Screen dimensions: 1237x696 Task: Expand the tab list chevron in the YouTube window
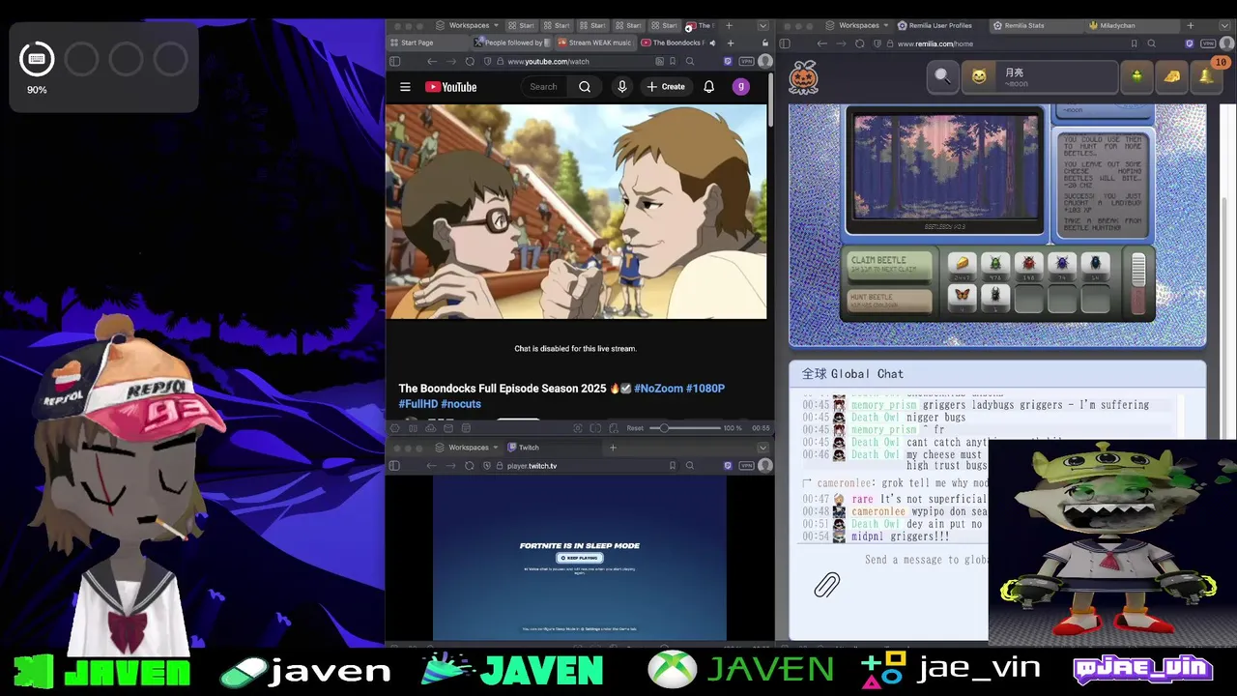[762, 25]
